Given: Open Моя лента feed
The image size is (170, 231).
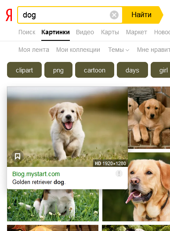Looking at the screenshot, I should [34, 50].
